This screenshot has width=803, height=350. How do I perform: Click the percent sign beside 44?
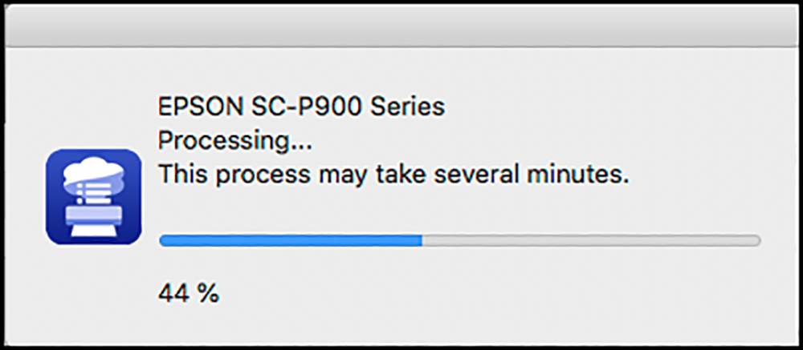(x=209, y=293)
